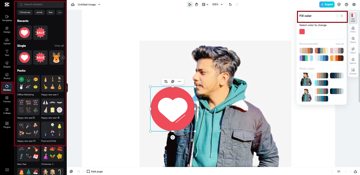Click the shield icon in top bar
This screenshot has height=175, width=360.
click(339, 4)
